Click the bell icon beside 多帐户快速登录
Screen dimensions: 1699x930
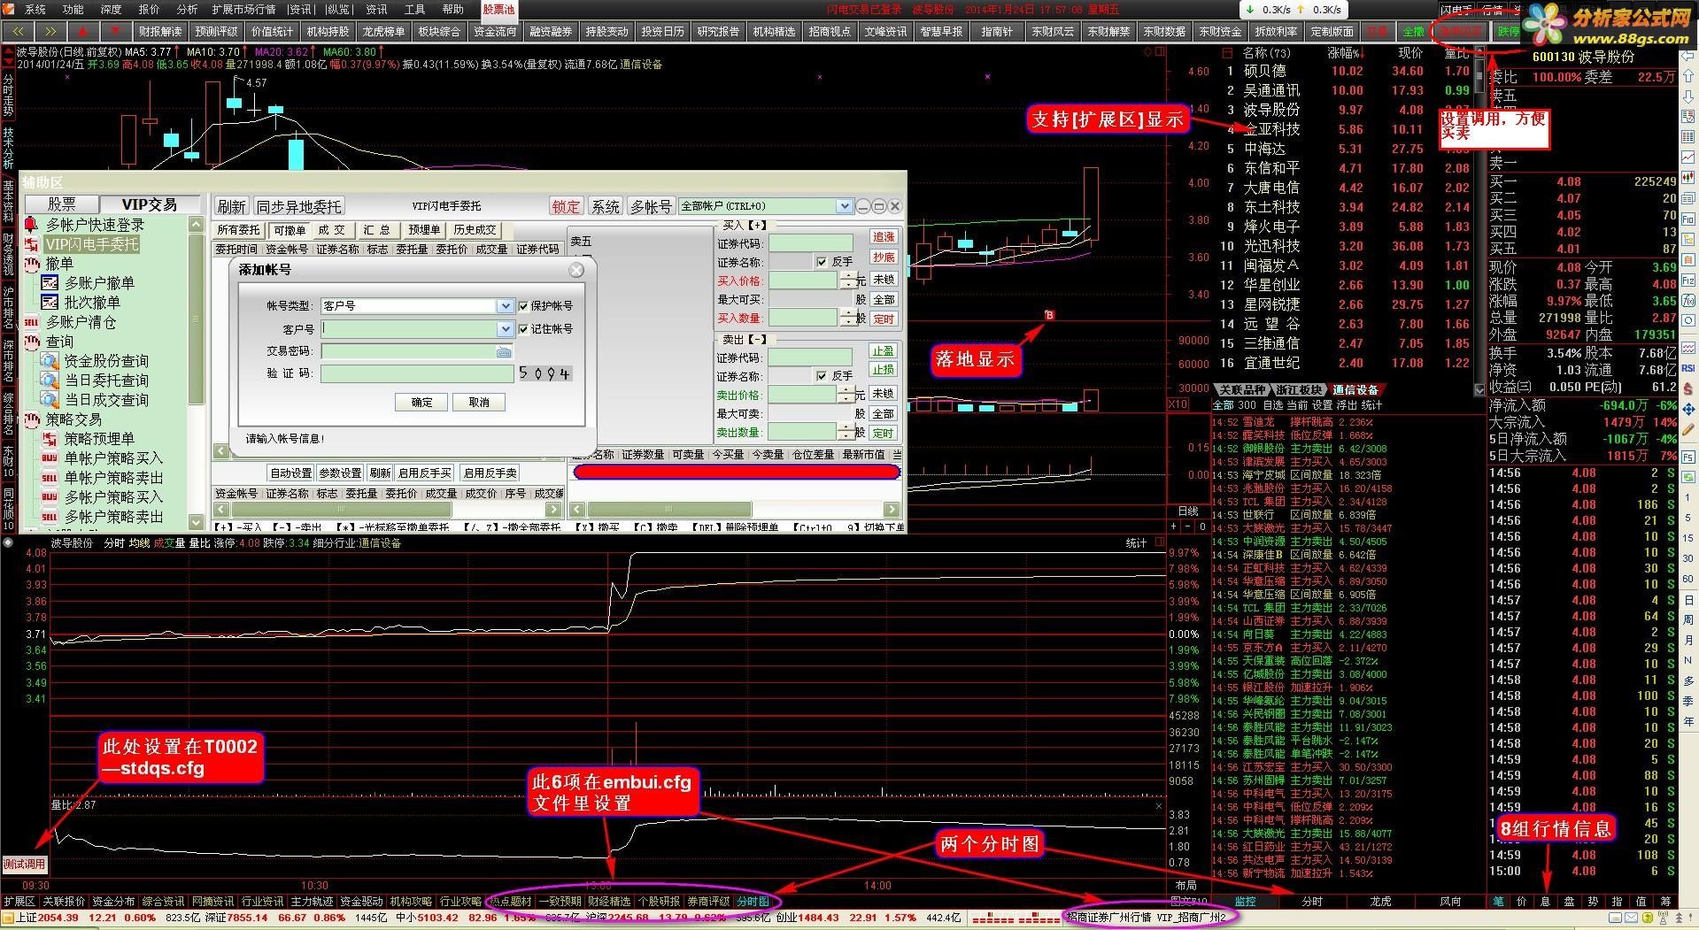click(31, 225)
